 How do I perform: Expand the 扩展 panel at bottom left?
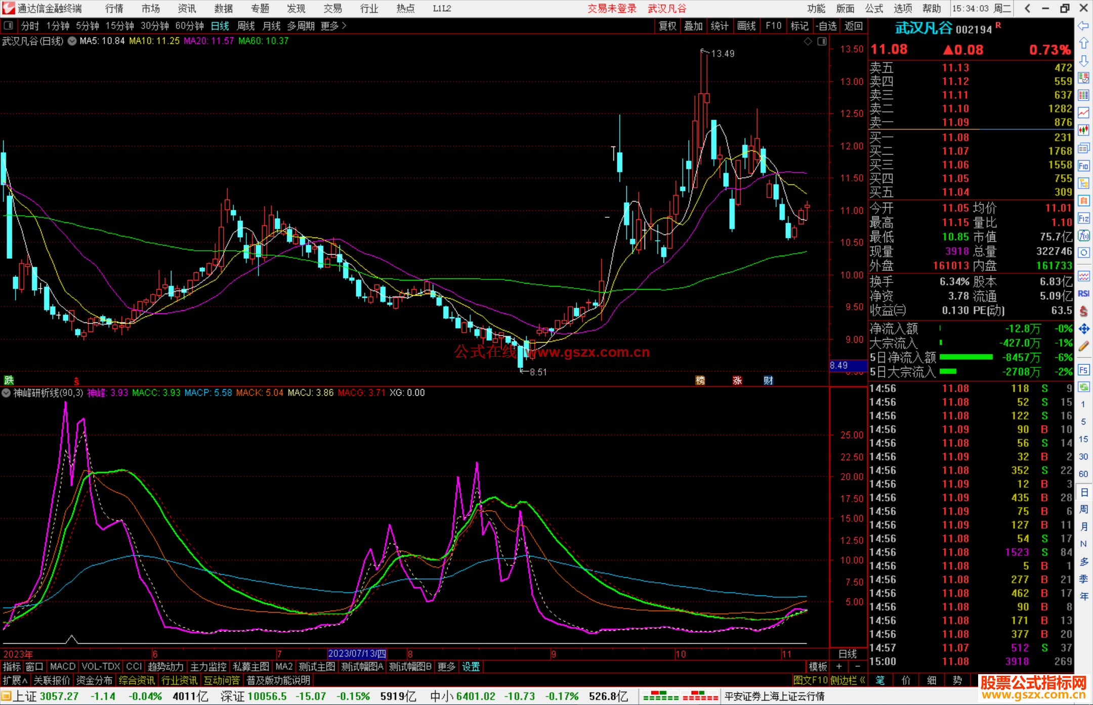pos(15,680)
